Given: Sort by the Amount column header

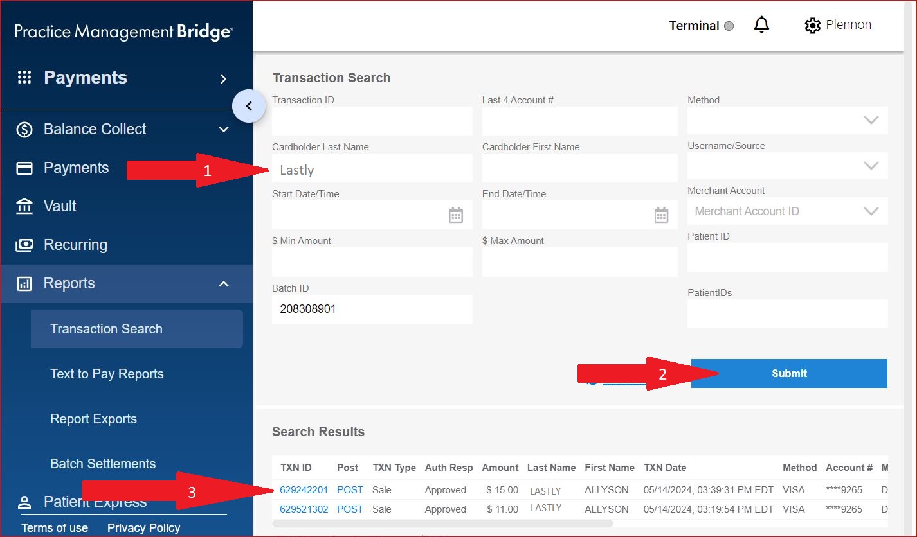Looking at the screenshot, I should click(500, 468).
